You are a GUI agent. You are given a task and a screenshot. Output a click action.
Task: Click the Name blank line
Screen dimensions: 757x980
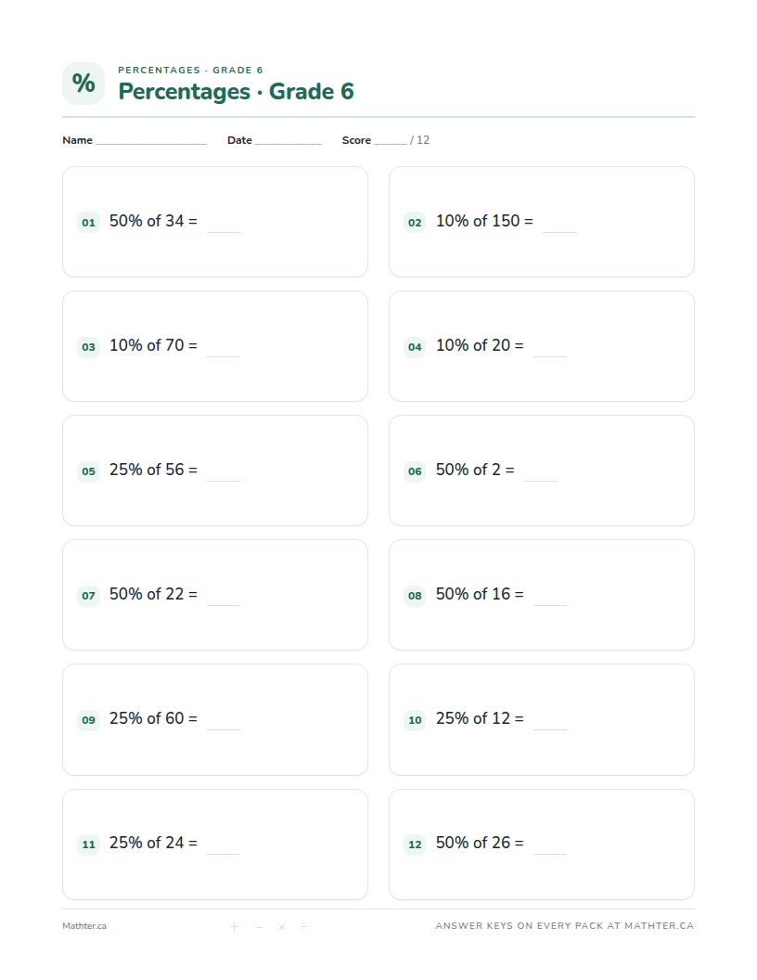tap(151, 143)
